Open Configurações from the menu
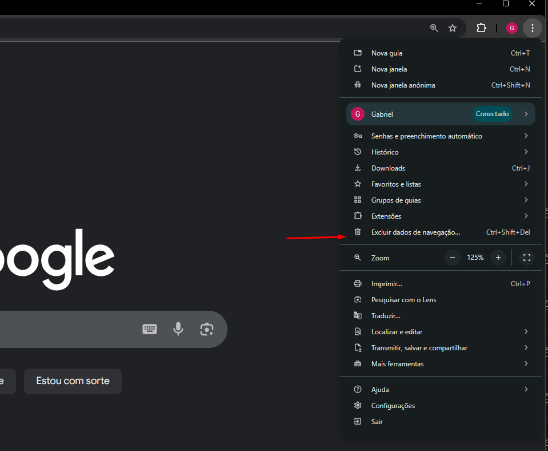The image size is (548, 451). coord(393,406)
